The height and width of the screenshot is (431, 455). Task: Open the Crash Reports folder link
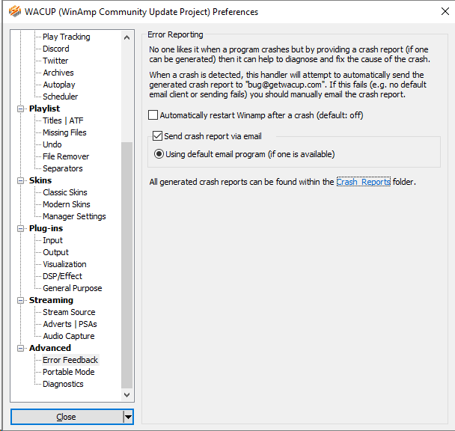tap(363, 182)
